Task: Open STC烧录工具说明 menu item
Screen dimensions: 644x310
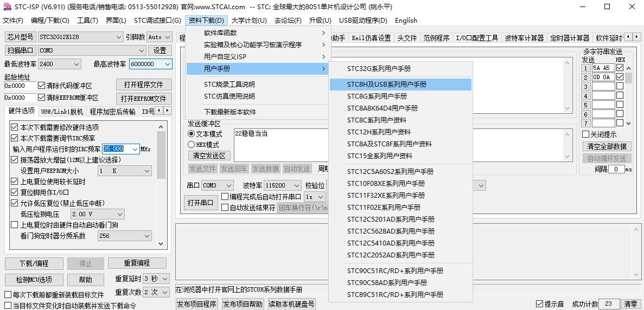Action: point(258,85)
